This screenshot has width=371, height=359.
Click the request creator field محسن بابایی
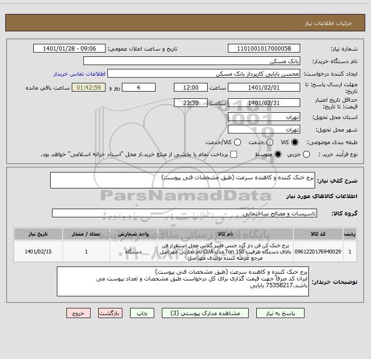[x=204, y=74]
